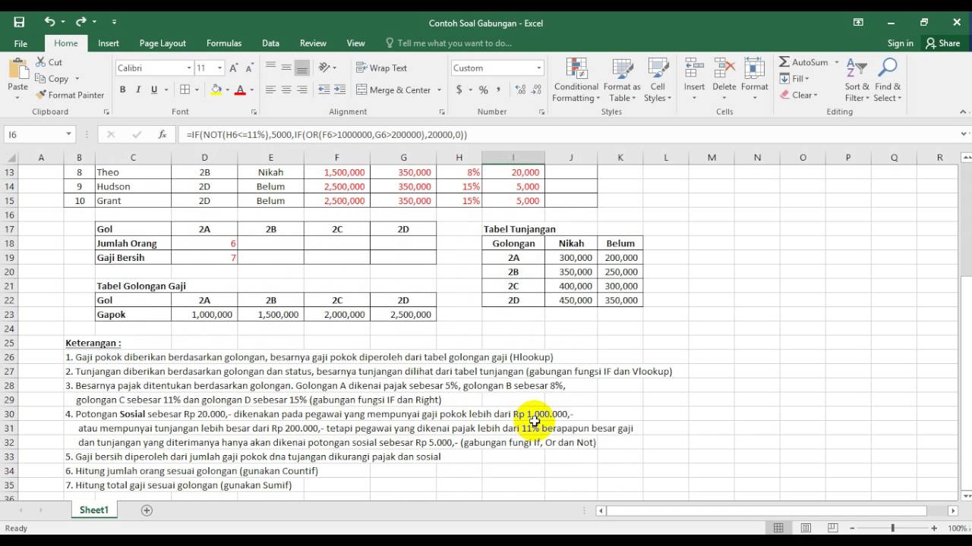Center cell text horizontally
This screenshot has height=546, width=972.
coord(286,89)
